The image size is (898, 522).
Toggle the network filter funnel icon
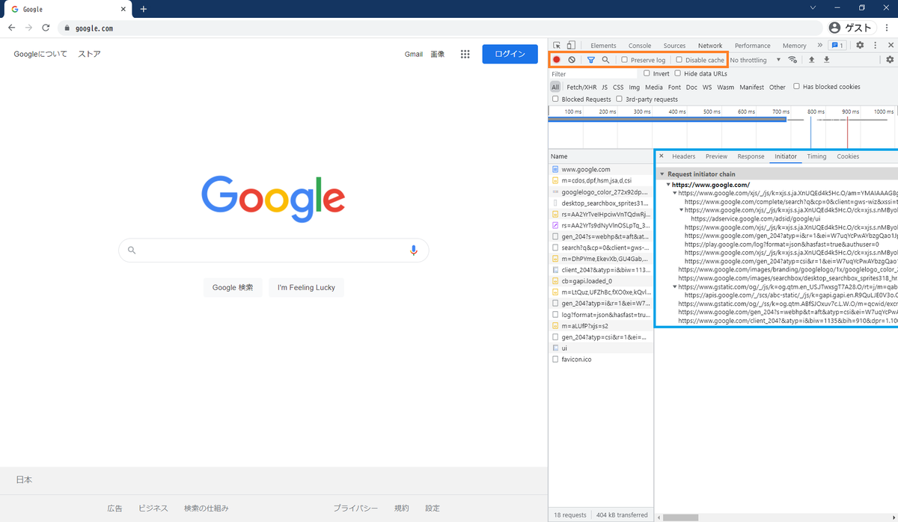point(591,60)
